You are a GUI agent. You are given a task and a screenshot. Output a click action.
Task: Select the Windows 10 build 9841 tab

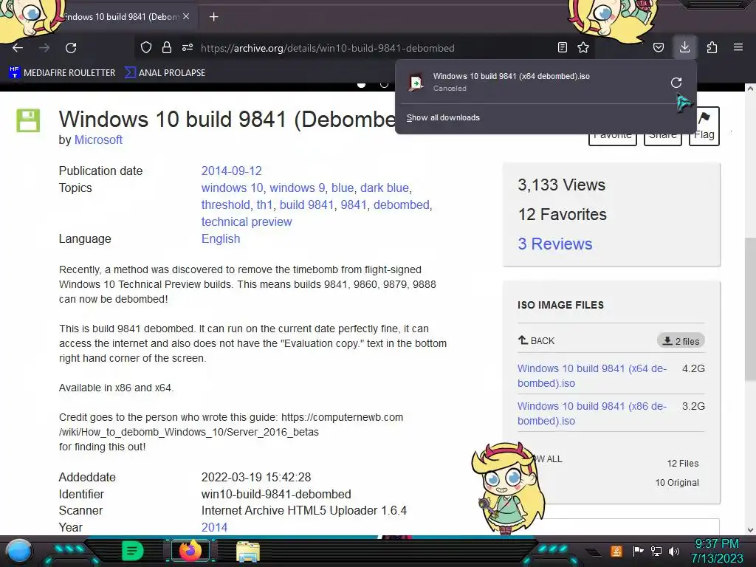tap(120, 17)
